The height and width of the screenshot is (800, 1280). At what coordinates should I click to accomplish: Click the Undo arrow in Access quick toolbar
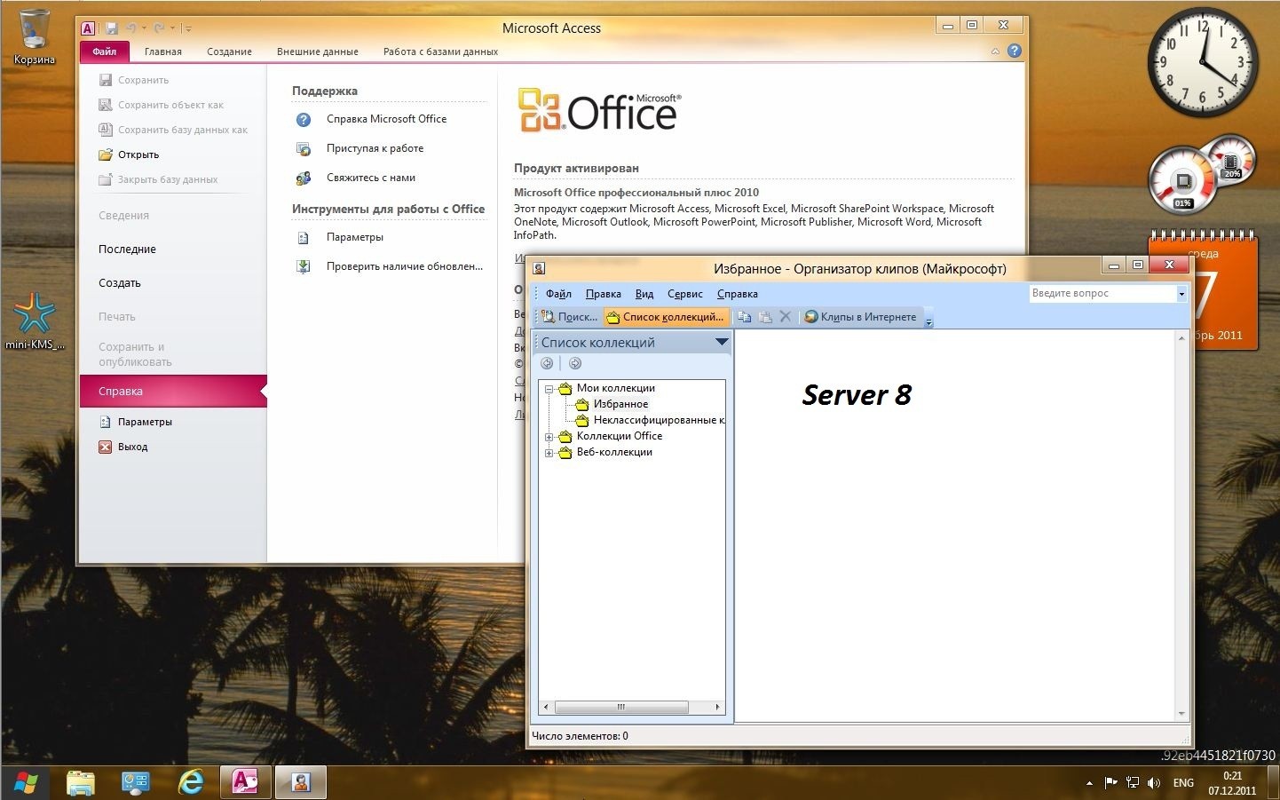click(x=131, y=28)
